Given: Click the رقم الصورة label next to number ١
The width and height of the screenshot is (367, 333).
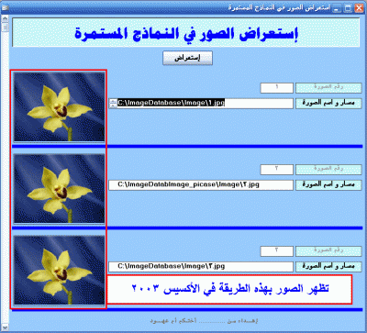Looking at the screenshot, I should [x=328, y=88].
